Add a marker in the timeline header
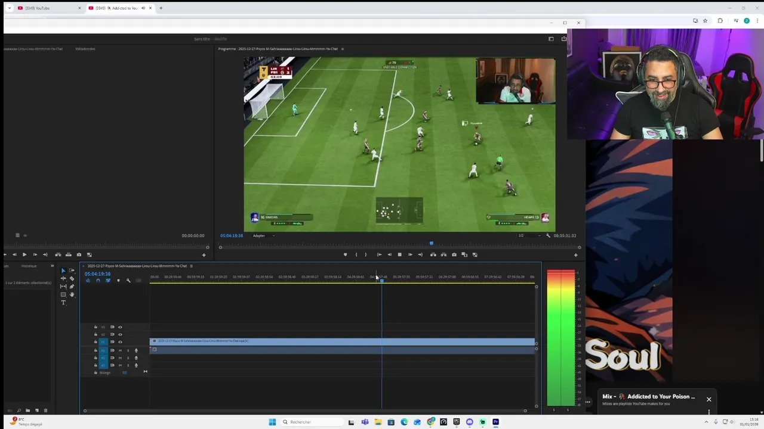This screenshot has height=429, width=764. coord(118,281)
